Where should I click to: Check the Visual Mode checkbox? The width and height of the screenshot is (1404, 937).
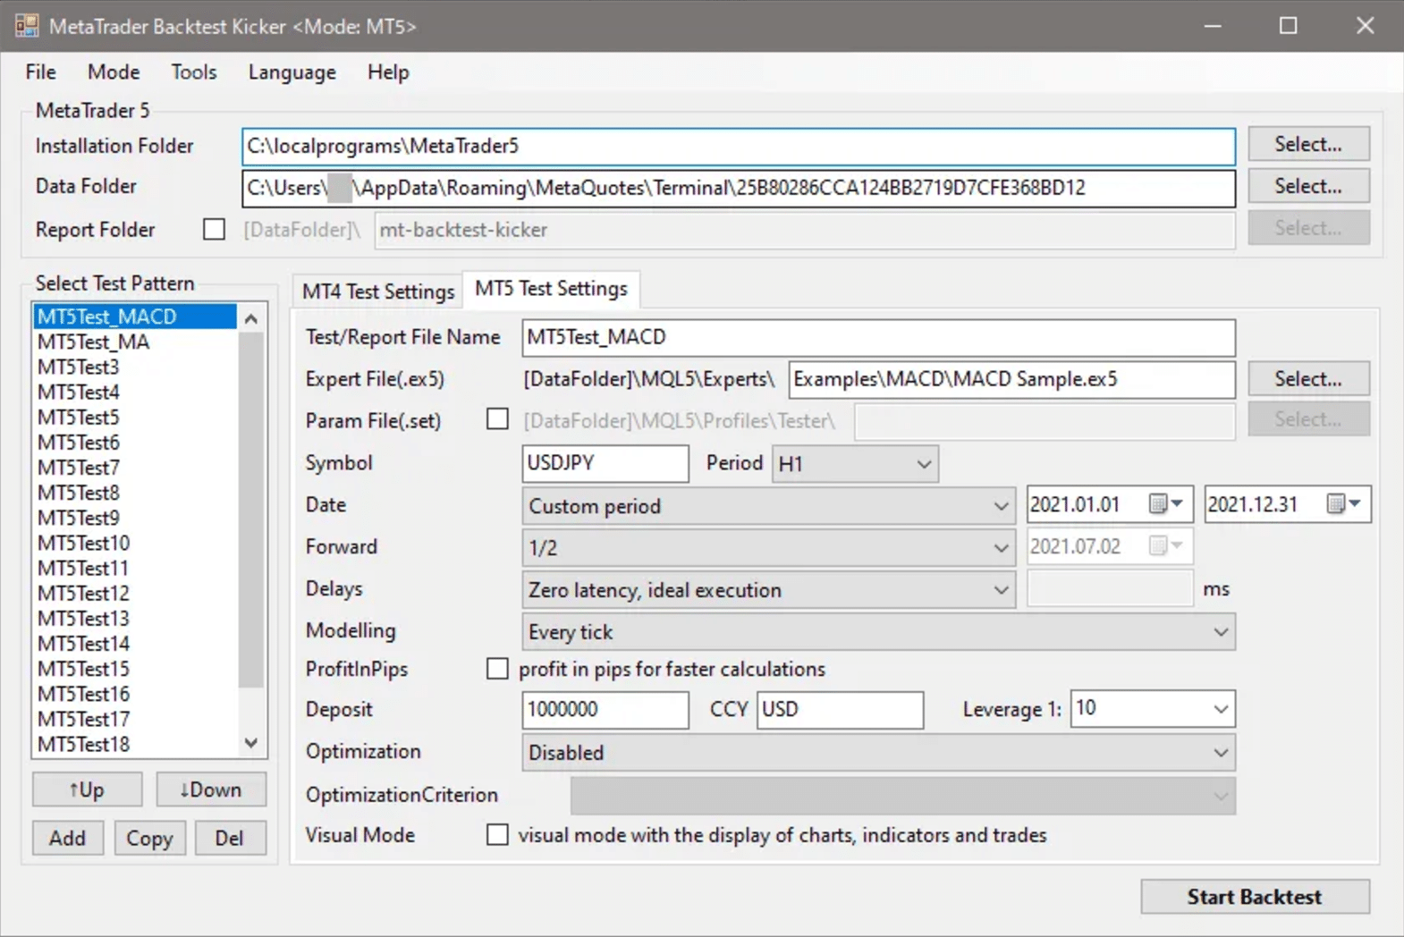[497, 835]
